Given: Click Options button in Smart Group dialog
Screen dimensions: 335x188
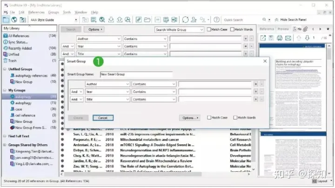Looking at the screenshot, I should point(190,118).
